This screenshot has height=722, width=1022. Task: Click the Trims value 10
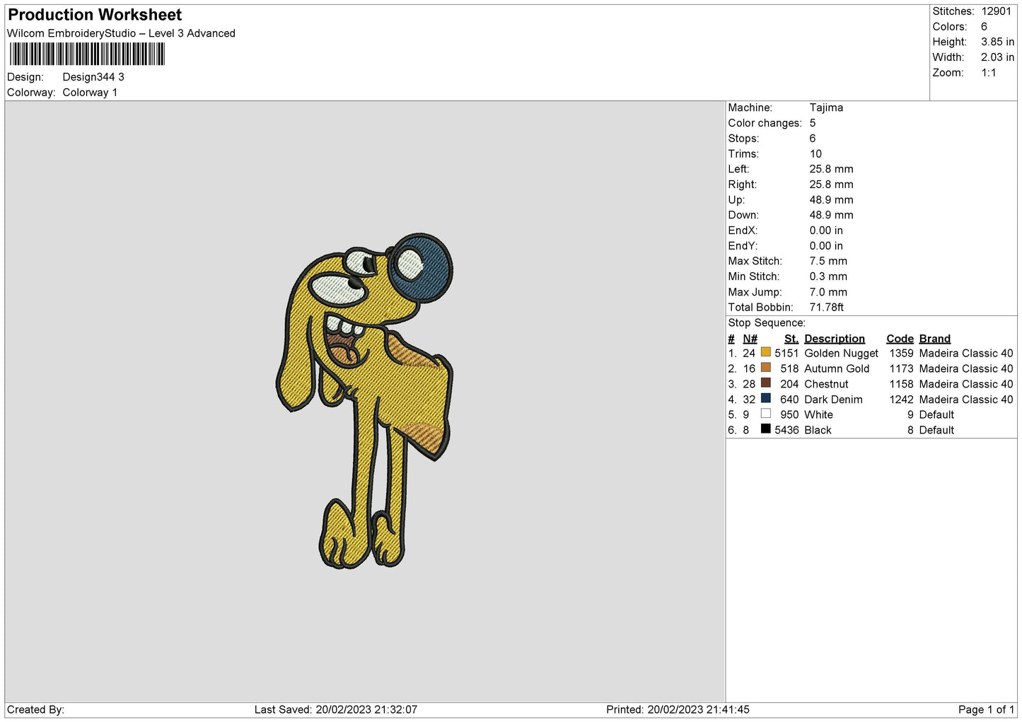pyautogui.click(x=815, y=153)
